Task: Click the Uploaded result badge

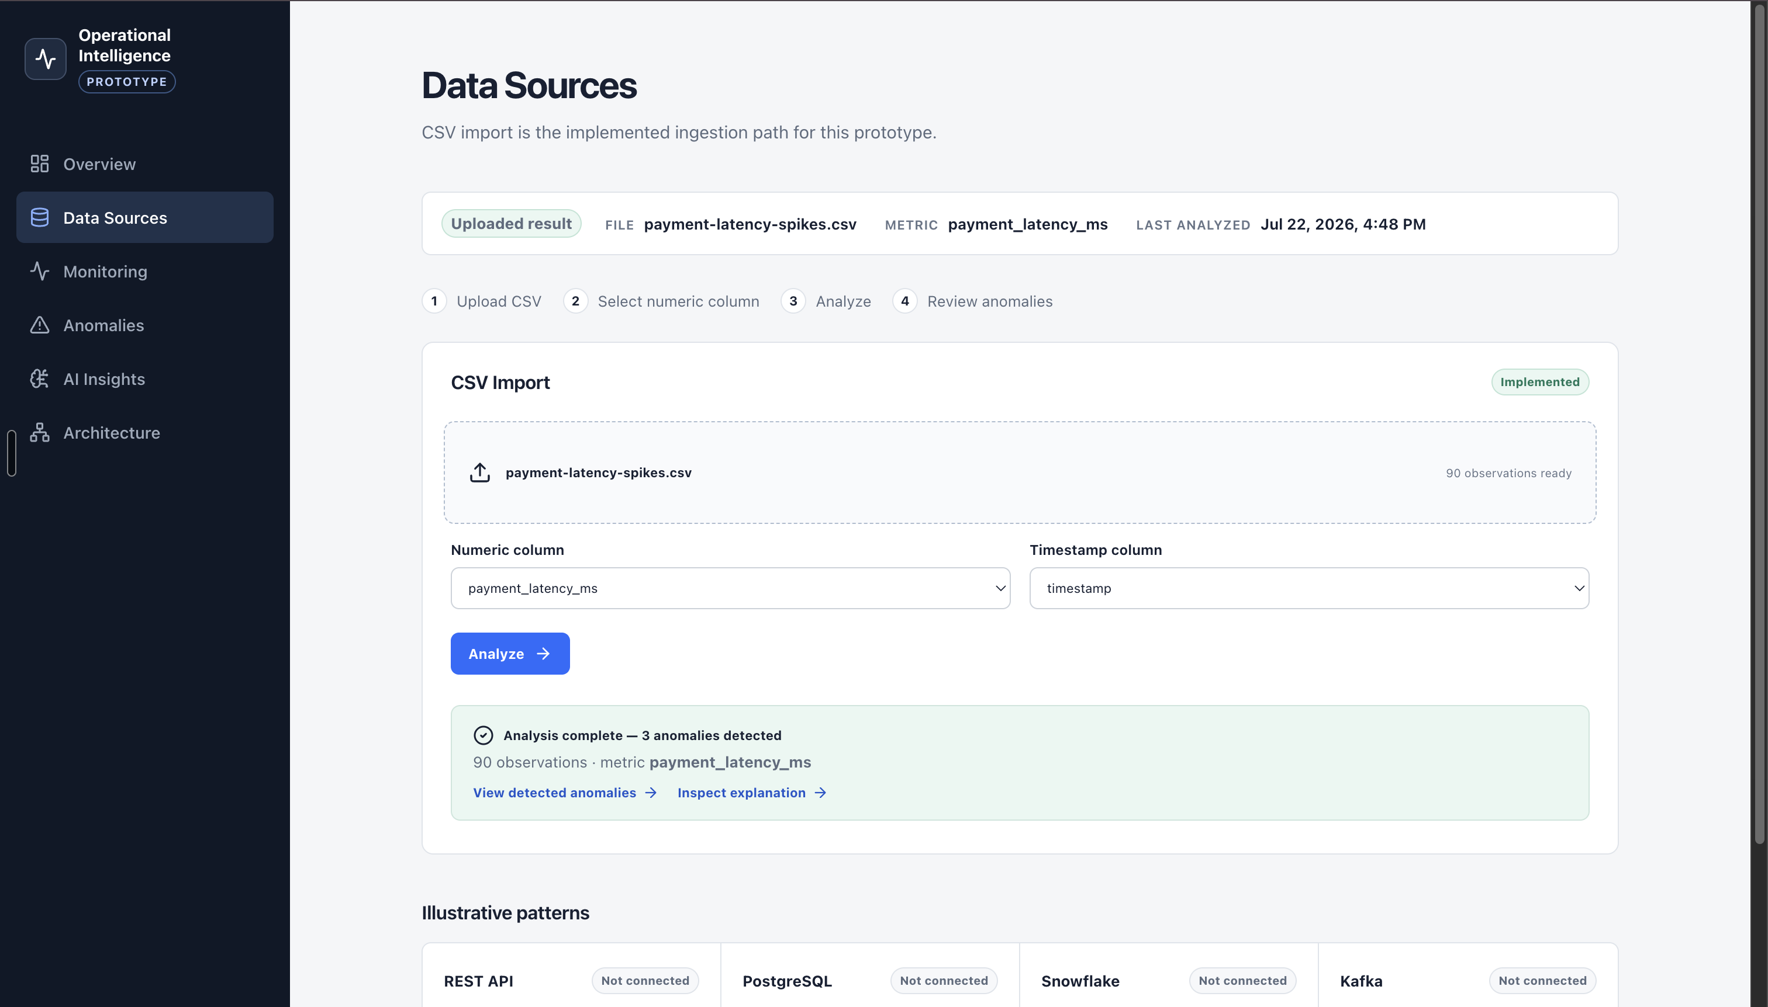Action: [x=512, y=223]
